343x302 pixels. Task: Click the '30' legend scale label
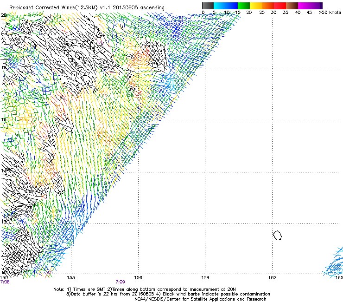(x=273, y=13)
